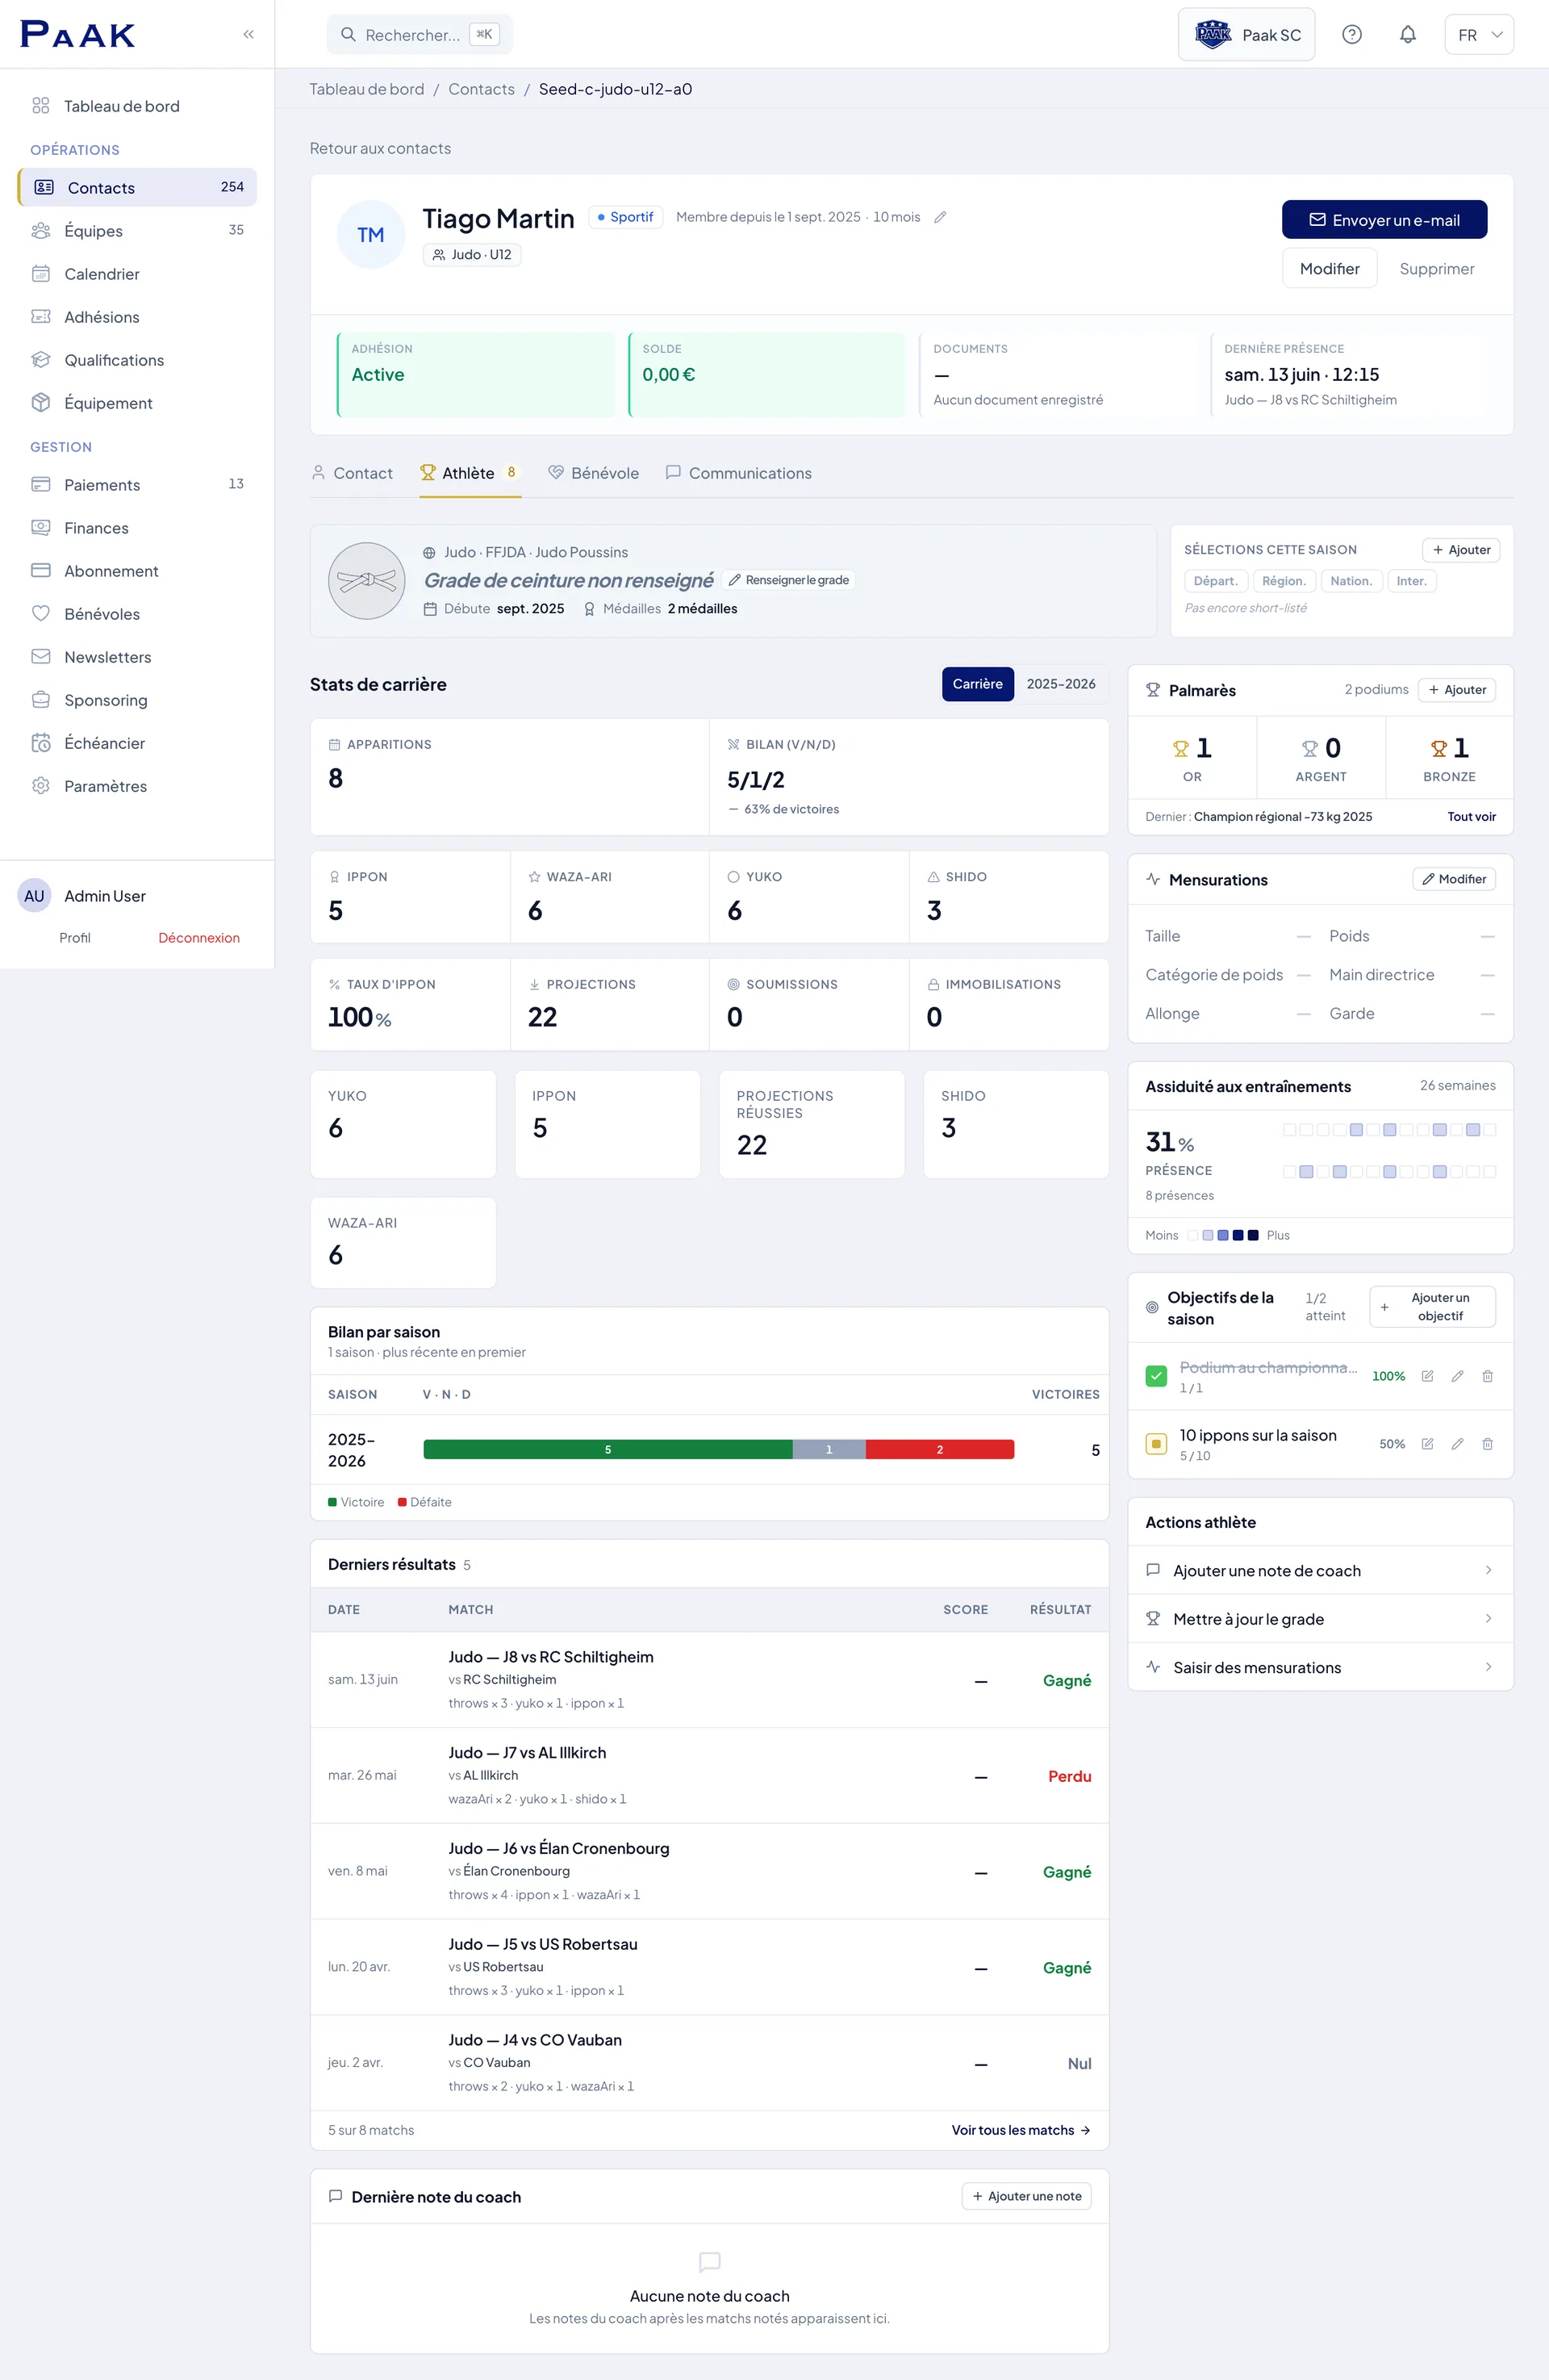Edit Podium au championnat objective pencil icon
Viewport: 1549px width, 2380px height.
(x=1457, y=1376)
